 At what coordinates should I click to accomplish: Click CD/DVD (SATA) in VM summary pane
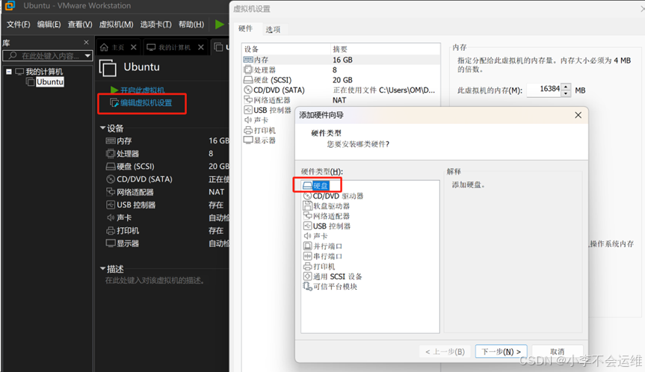coord(139,179)
